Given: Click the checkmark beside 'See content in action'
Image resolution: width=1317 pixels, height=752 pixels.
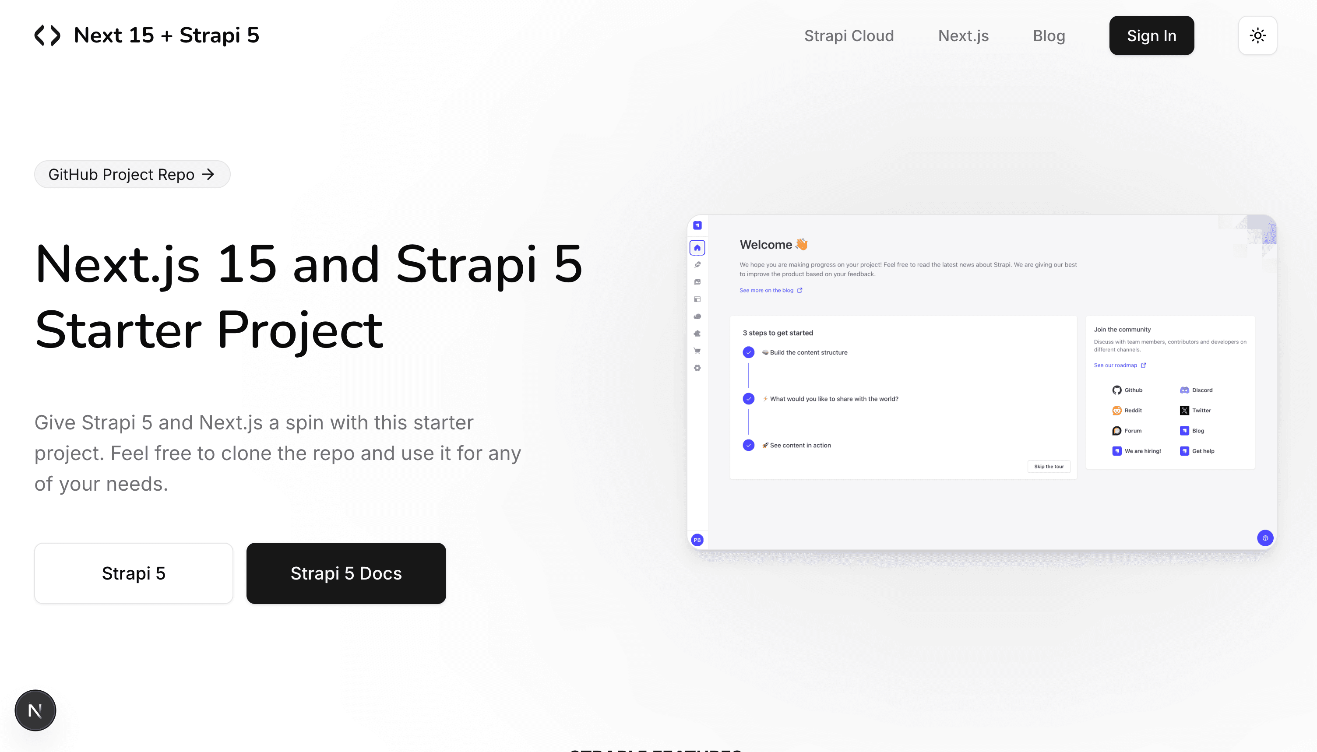Looking at the screenshot, I should (x=748, y=445).
